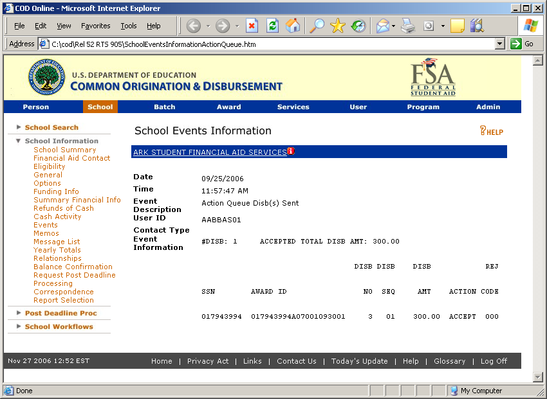Open the Favorites menu
The height and width of the screenshot is (399, 547).
(x=95, y=26)
